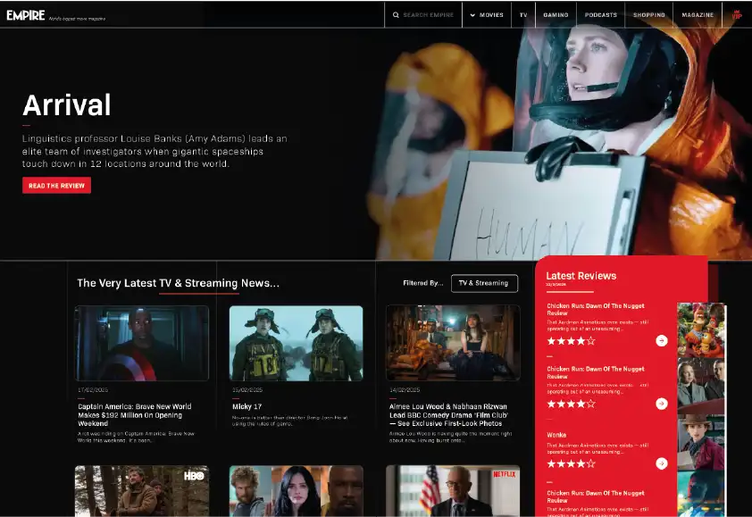The height and width of the screenshot is (517, 752).
Task: Click the Empire logo
Action: pos(26,15)
